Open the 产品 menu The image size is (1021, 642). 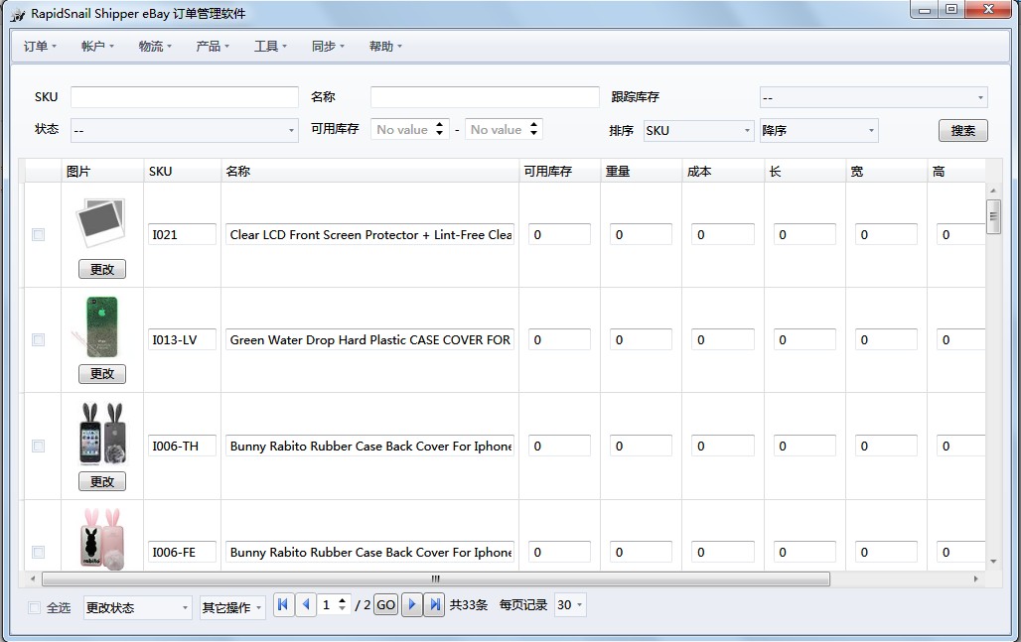[x=213, y=47]
